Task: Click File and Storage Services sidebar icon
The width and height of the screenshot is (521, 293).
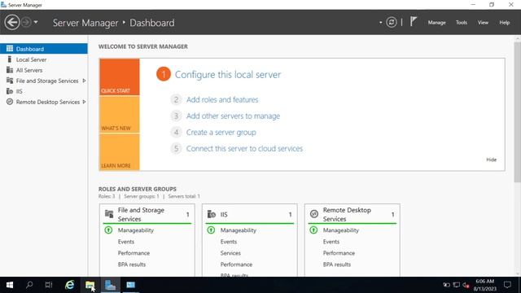Action: 10,81
